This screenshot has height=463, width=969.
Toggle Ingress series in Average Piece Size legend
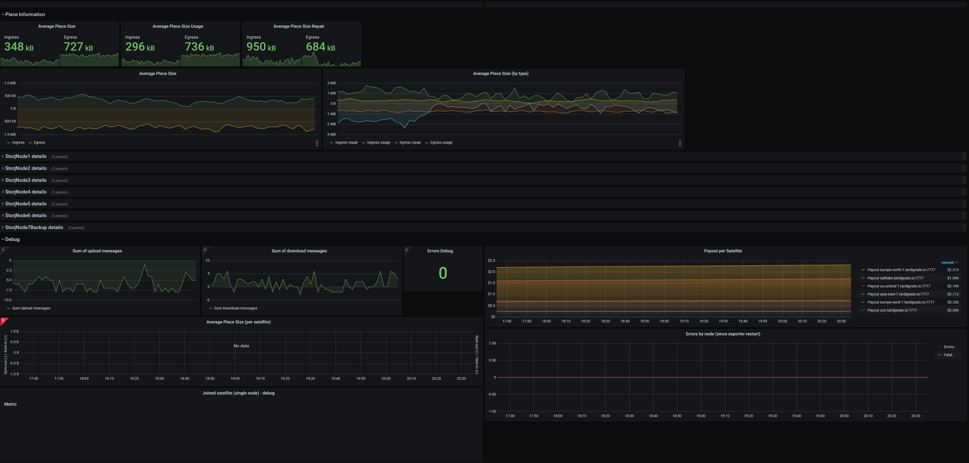[18, 143]
